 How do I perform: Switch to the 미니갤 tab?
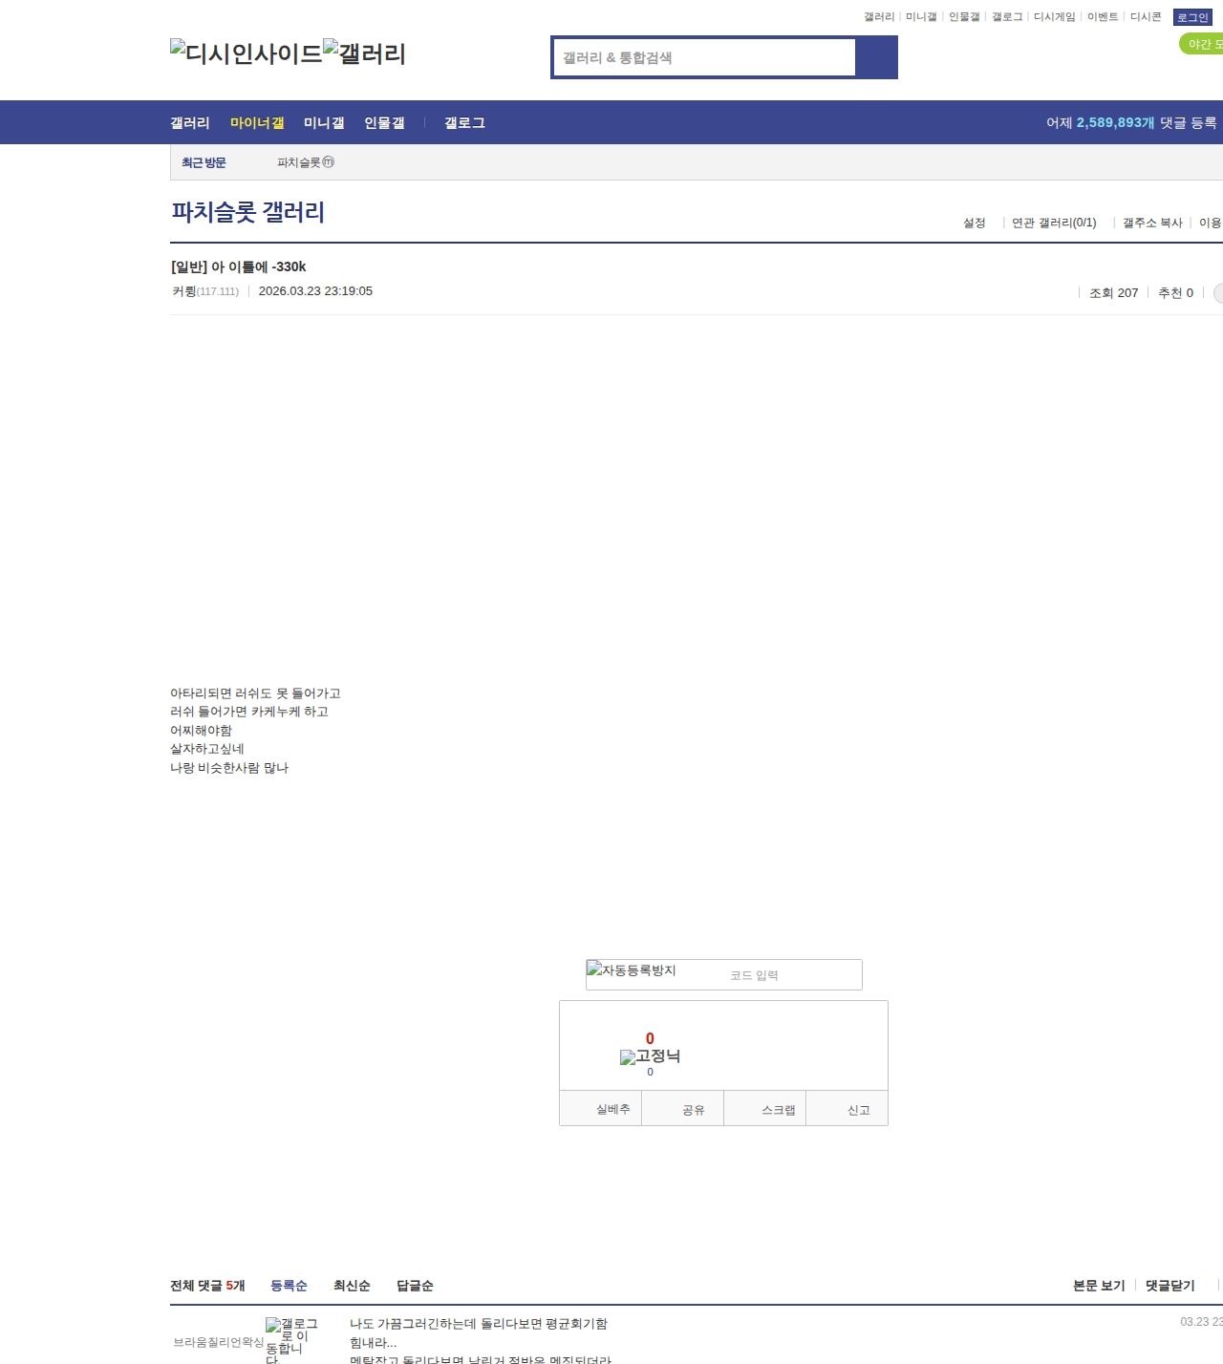(323, 122)
